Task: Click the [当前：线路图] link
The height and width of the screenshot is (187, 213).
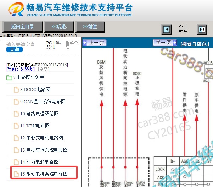Action: (x=21, y=69)
